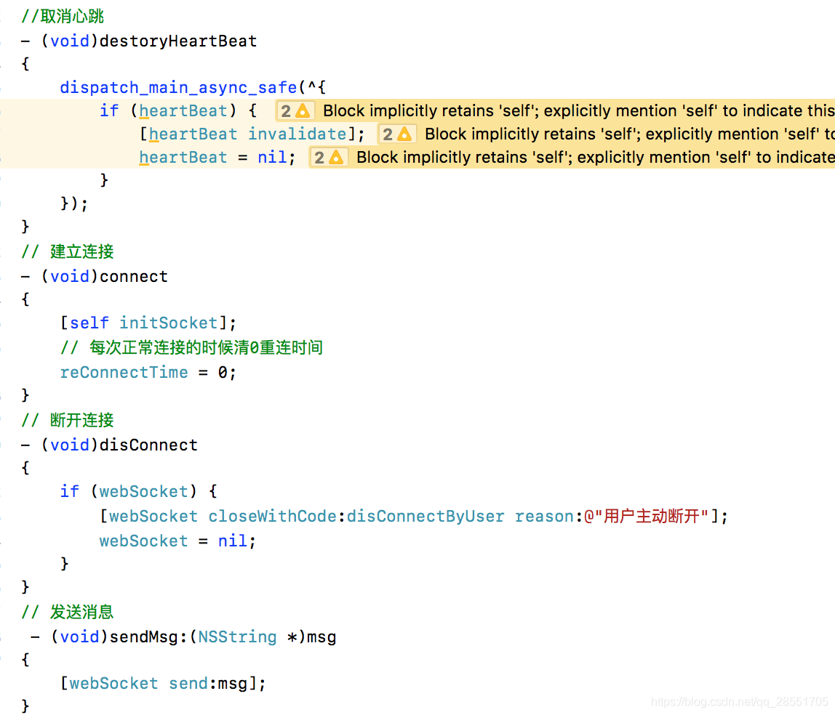Click the disConnect method name
Screen dimensions: 835x715
pos(148,445)
